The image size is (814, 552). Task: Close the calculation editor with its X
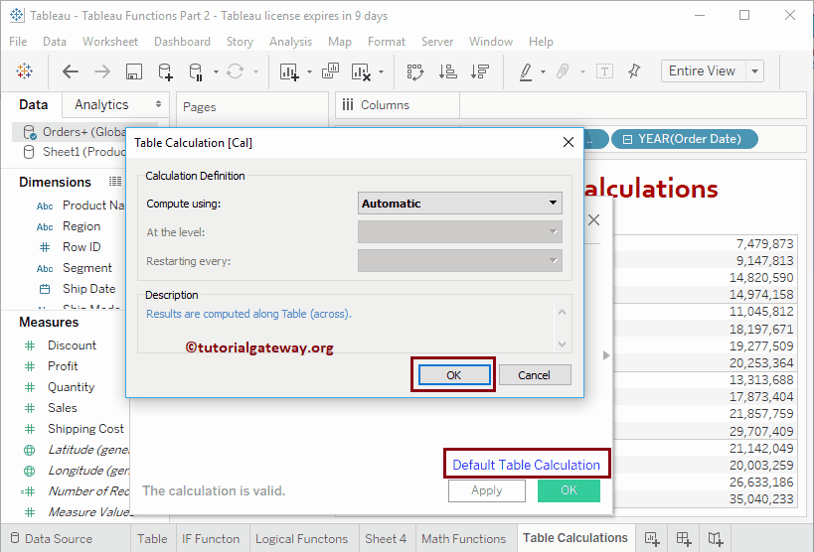594,220
